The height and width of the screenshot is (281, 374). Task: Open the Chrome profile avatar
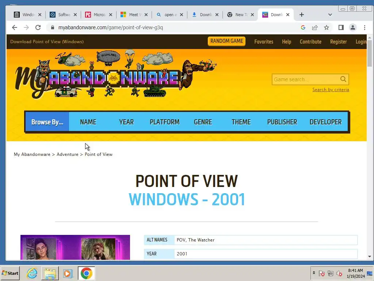[x=353, y=27]
